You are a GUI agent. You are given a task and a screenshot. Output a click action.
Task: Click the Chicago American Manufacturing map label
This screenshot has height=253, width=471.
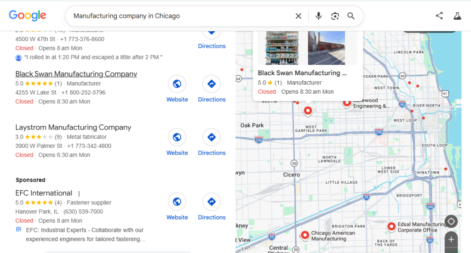(333, 236)
